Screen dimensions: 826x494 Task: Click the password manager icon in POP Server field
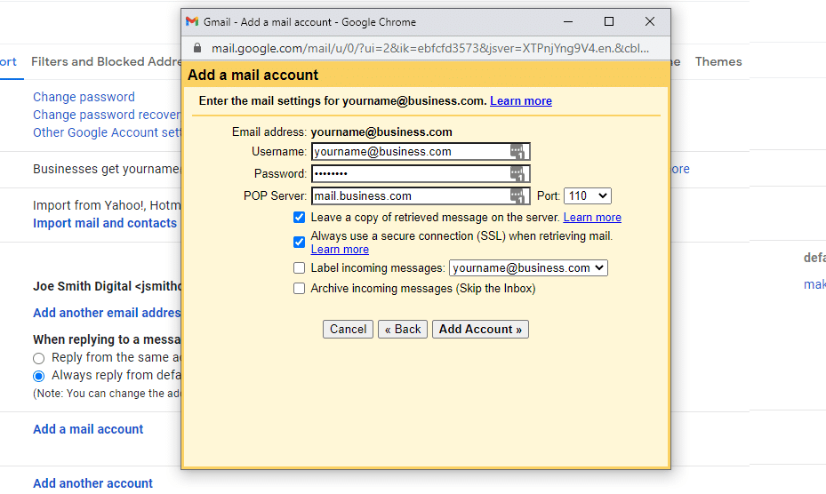tap(517, 196)
